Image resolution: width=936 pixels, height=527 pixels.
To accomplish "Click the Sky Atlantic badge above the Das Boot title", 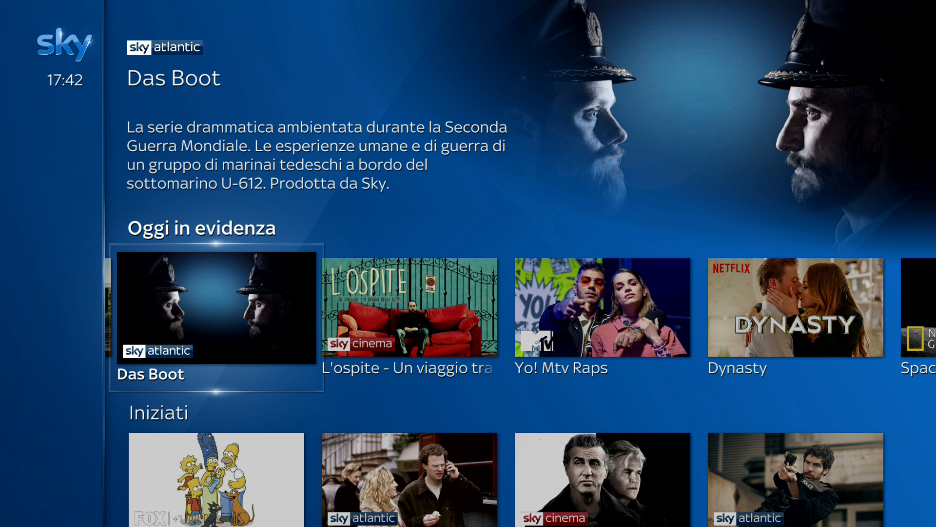I will click(165, 47).
